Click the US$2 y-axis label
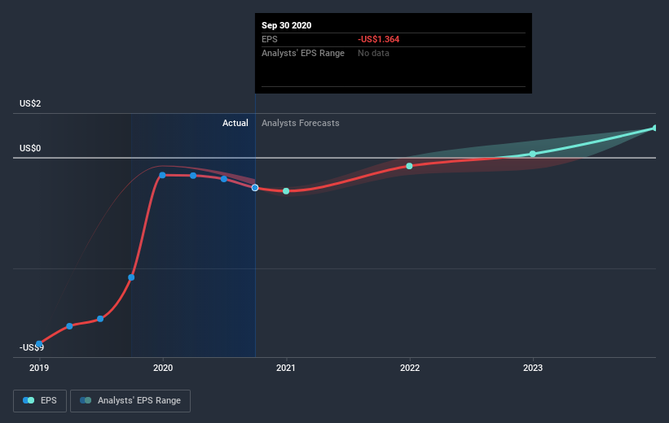This screenshot has width=669, height=423. (x=30, y=103)
